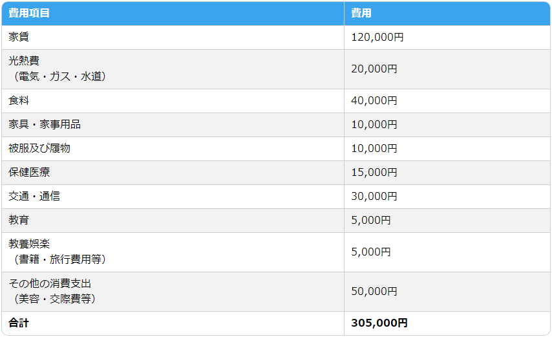Screen dimensions: 552x337
Task: Click the 15,000円 medical amount
Action: coord(374,172)
